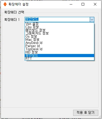Click the '확장헤더 선택' group label
This screenshot has height=119, width=102.
(x=14, y=12)
